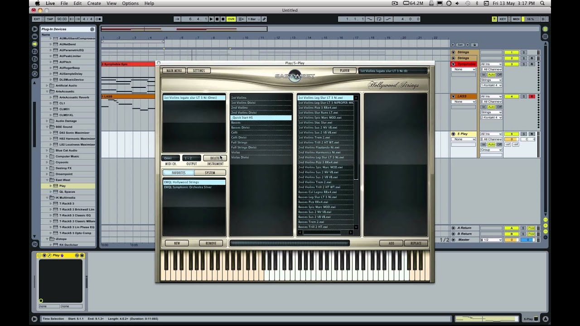Arm the LASS track record button
The width and height of the screenshot is (580, 326).
532,96
